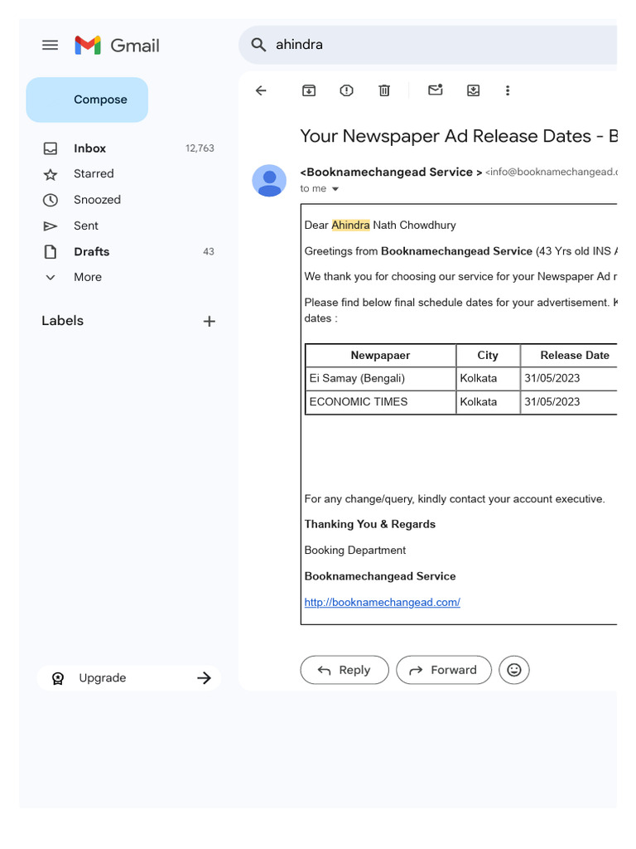Click the 'Booking Department' text
This screenshot has width=636, height=849.
click(355, 551)
